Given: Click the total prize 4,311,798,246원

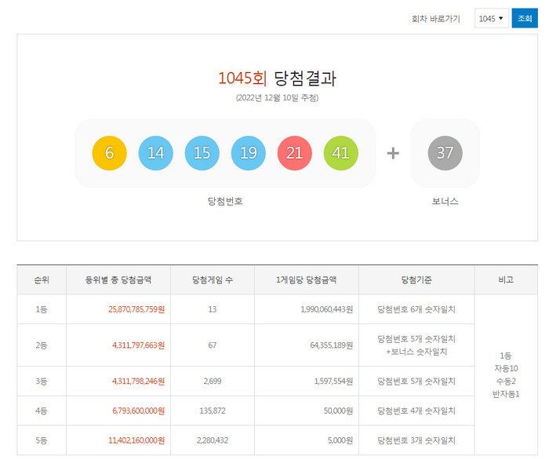Looking at the screenshot, I should click(138, 382).
